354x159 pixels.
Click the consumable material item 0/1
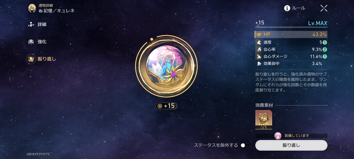[264, 120]
